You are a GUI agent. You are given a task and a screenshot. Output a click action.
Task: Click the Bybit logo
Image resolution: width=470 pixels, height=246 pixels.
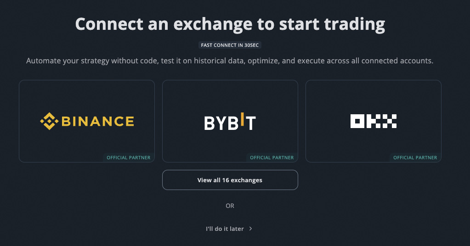pos(230,122)
